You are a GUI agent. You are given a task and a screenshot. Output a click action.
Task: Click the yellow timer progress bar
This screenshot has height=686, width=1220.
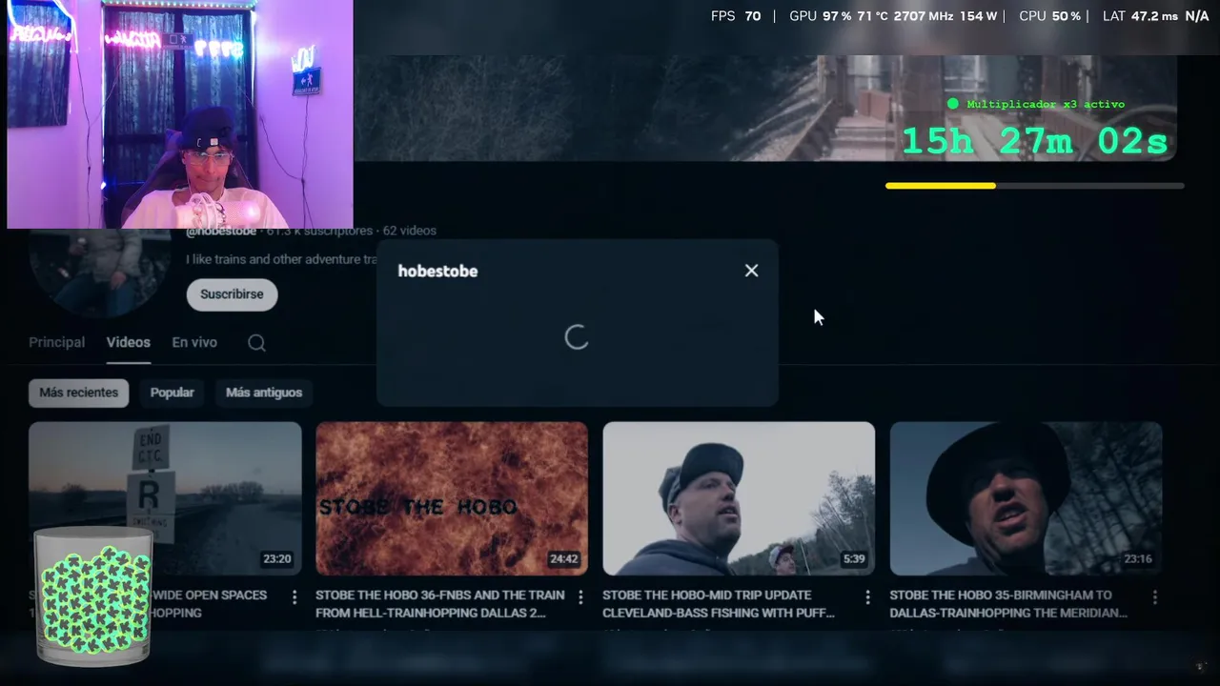click(x=941, y=186)
